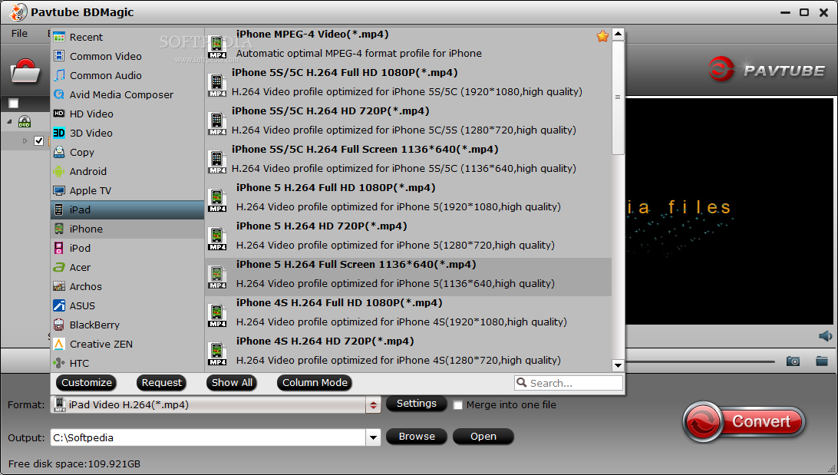
Task: Switch to Column Mode
Action: (315, 383)
